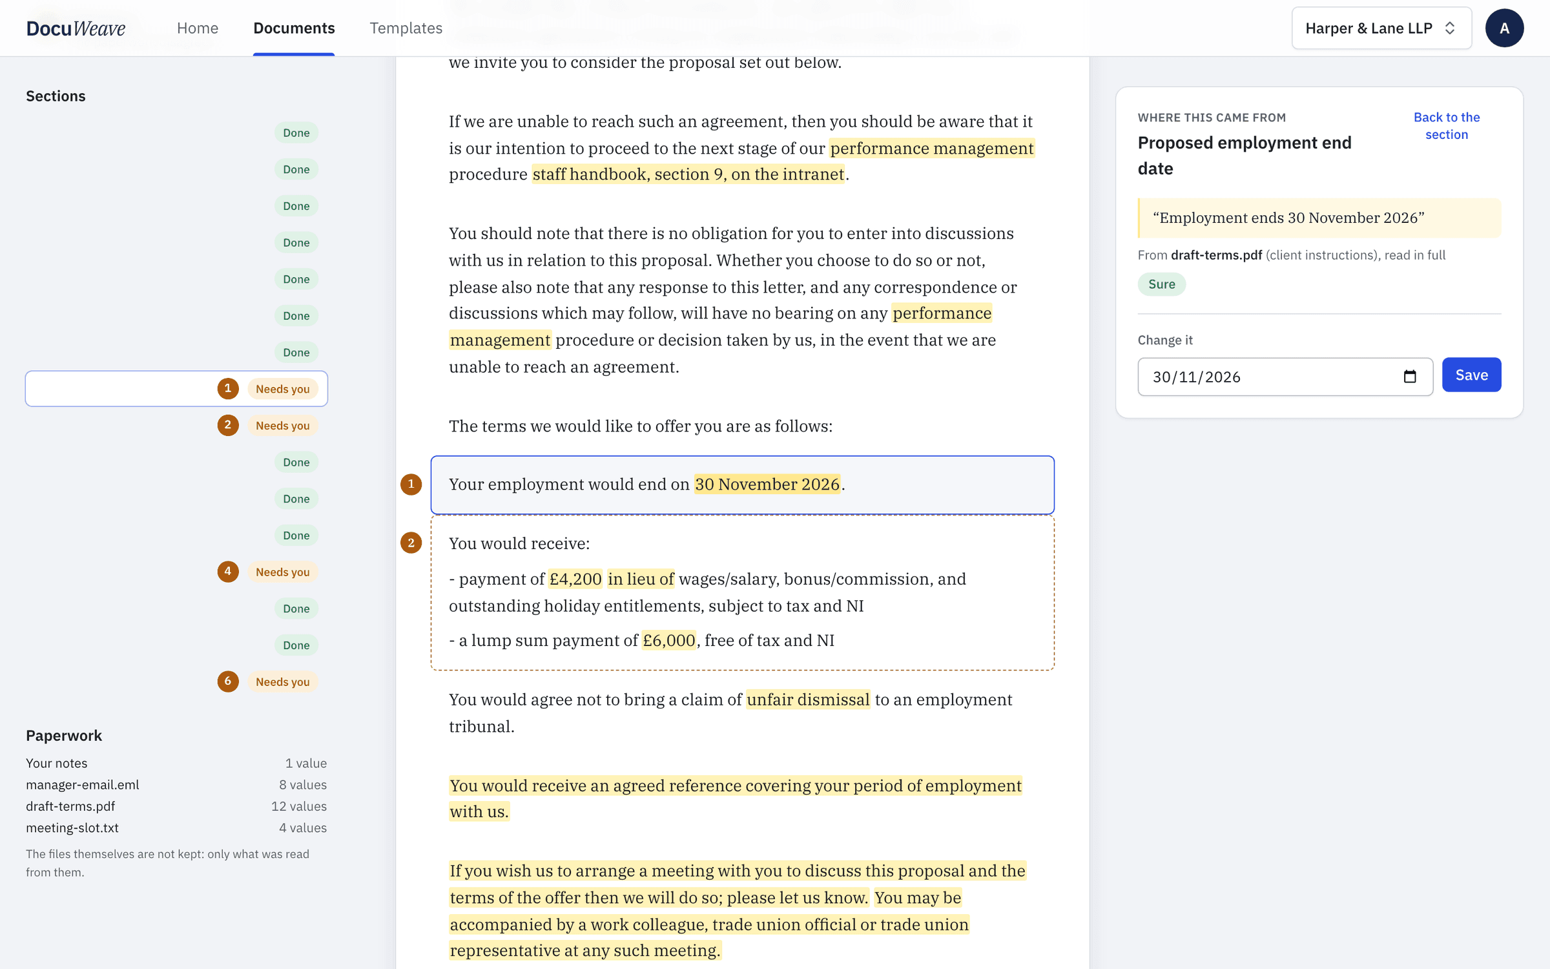
Task: Click the Change it date input field
Action: coord(1285,377)
